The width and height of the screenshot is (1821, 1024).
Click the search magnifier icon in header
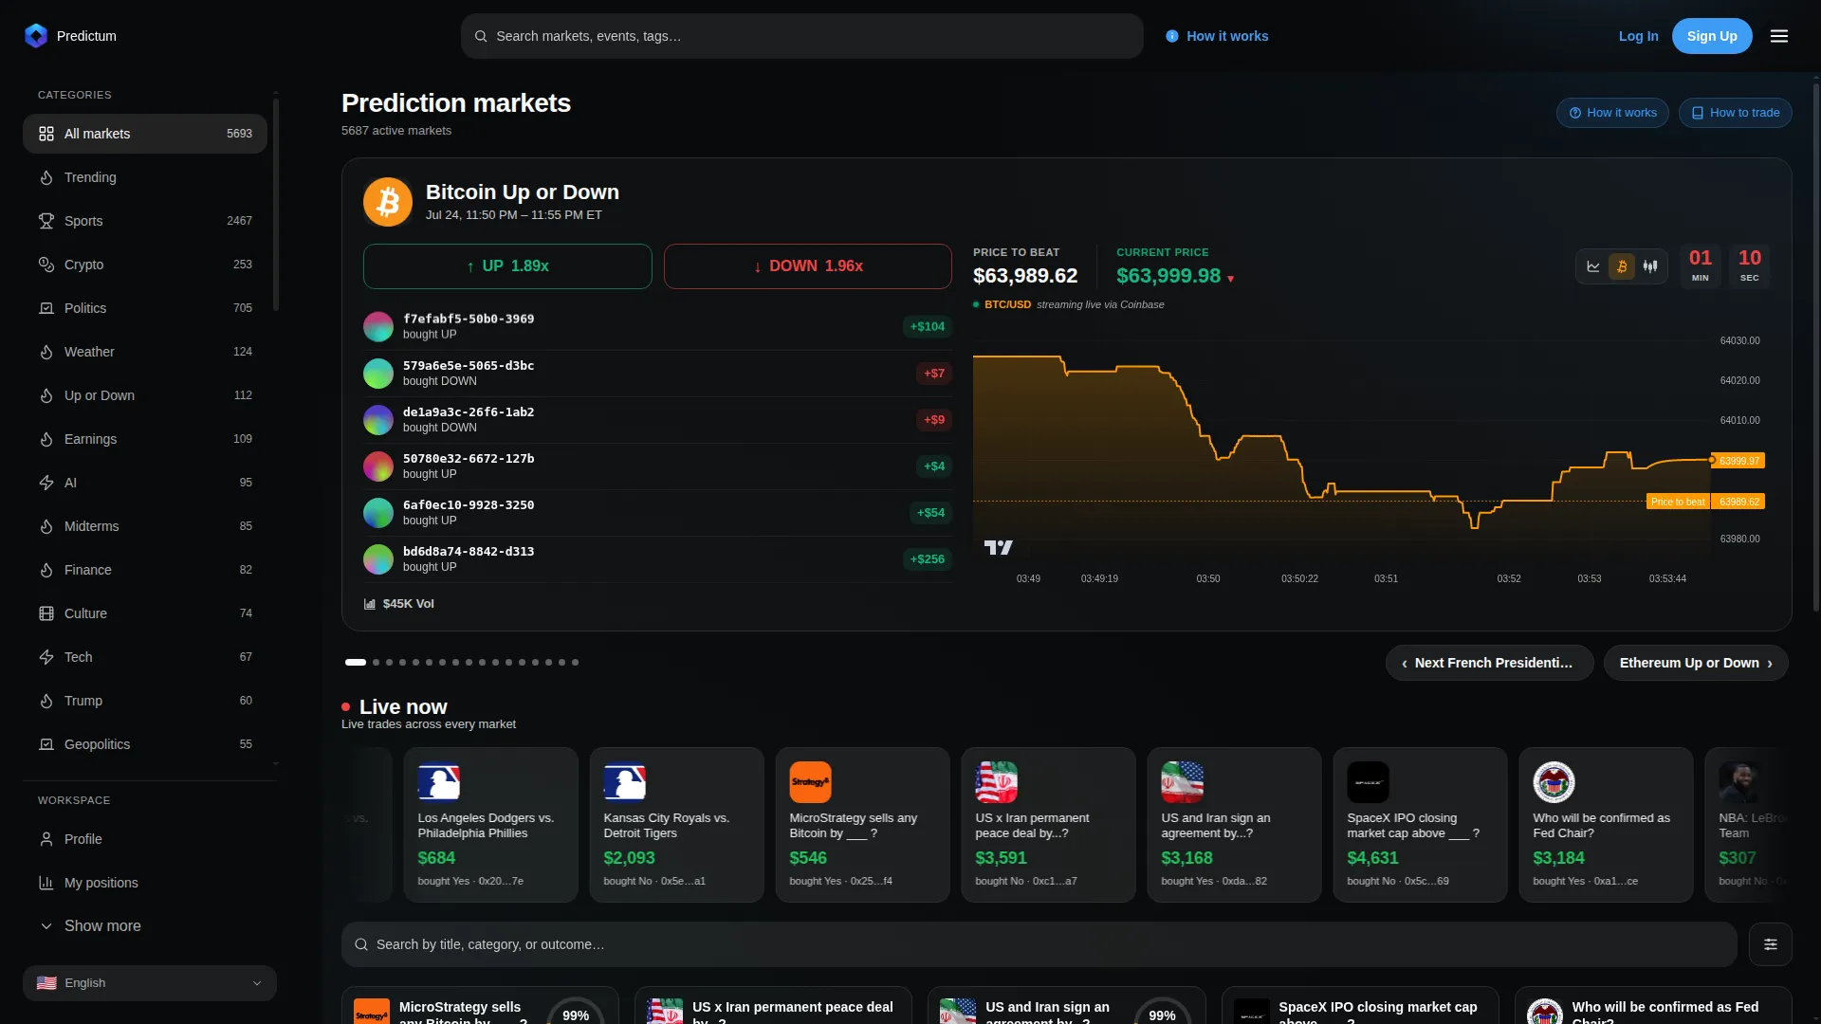tap(481, 36)
